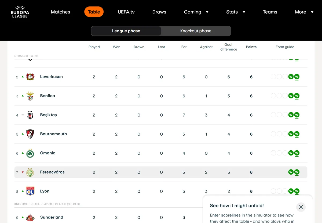Open the Draws page
This screenshot has width=322, height=223.
tap(159, 12)
